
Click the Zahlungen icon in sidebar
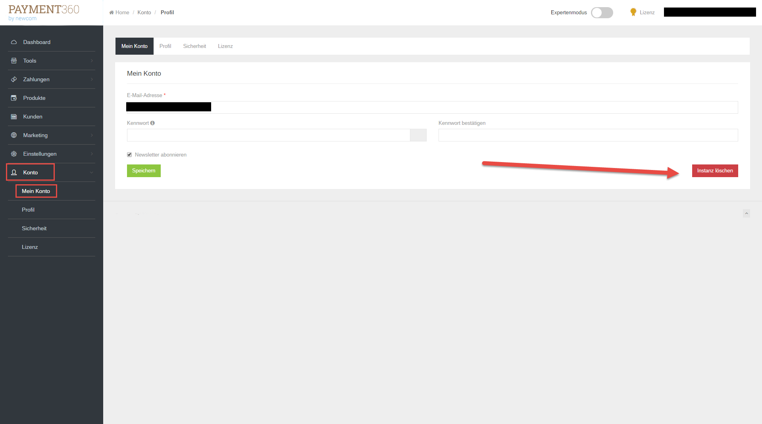pyautogui.click(x=14, y=79)
